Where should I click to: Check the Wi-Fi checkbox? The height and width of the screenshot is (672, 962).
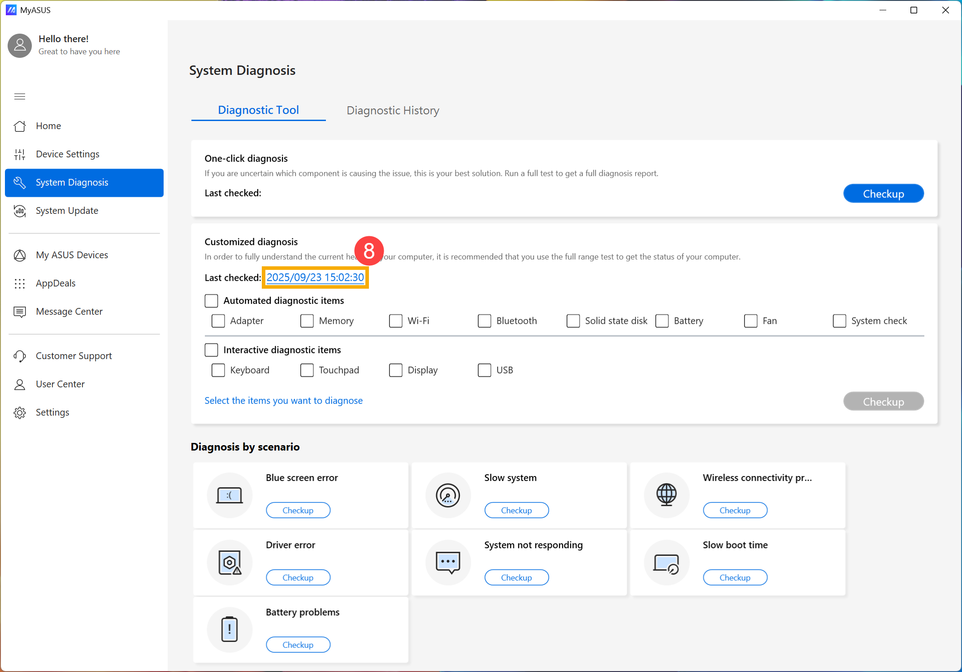point(395,321)
